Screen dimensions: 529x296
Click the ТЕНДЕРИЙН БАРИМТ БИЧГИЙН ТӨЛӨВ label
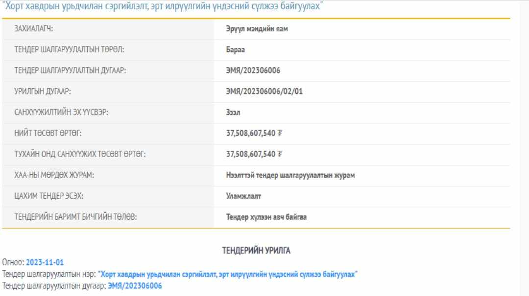coord(75,217)
